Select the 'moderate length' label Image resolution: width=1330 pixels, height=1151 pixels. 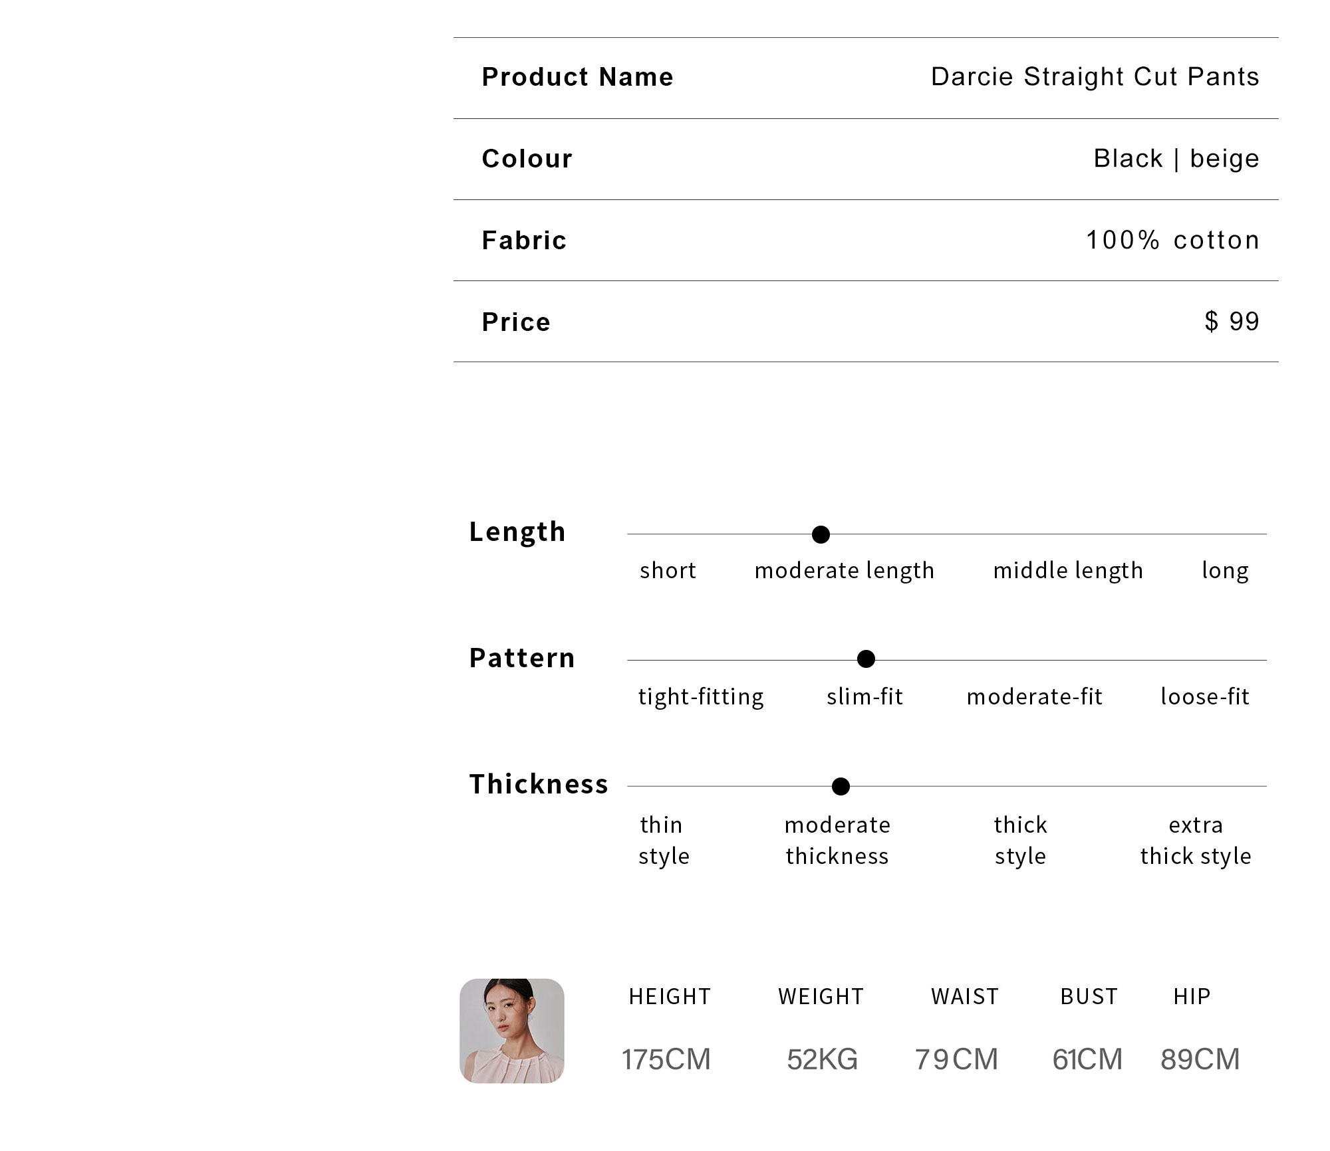point(845,571)
